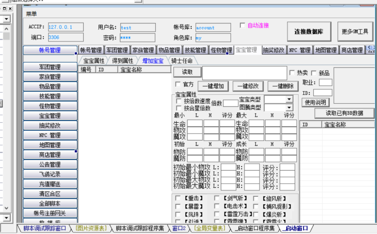This screenshot has height=234, width=377.
Task: Click the 帐号注册网关 sidebar button
Action: coord(50,213)
